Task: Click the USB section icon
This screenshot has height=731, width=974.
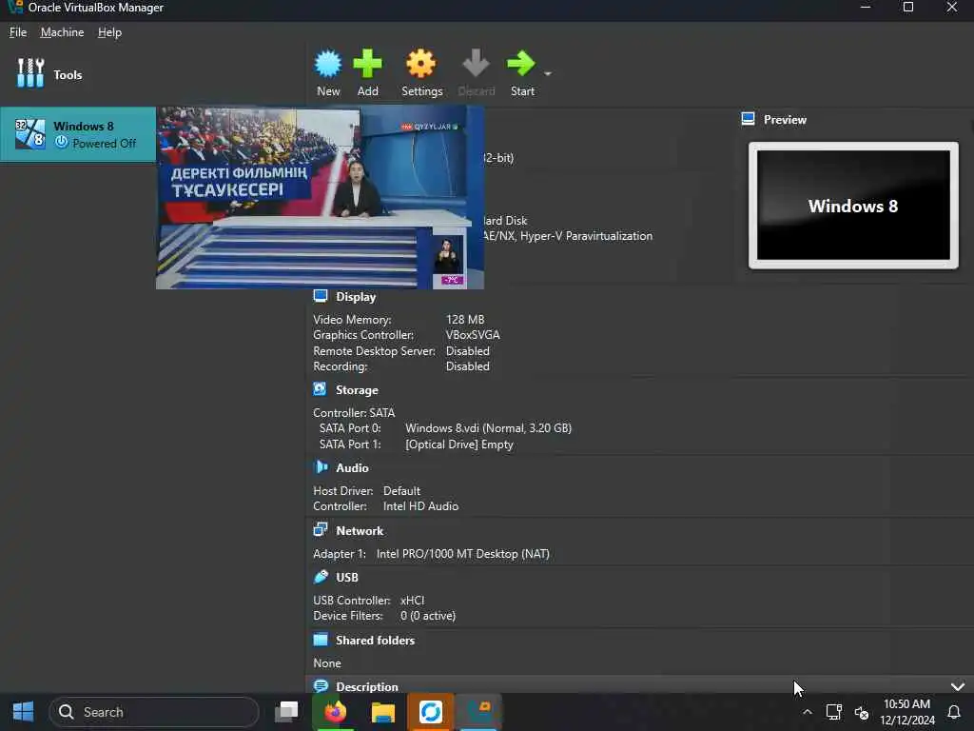Action: 321,576
